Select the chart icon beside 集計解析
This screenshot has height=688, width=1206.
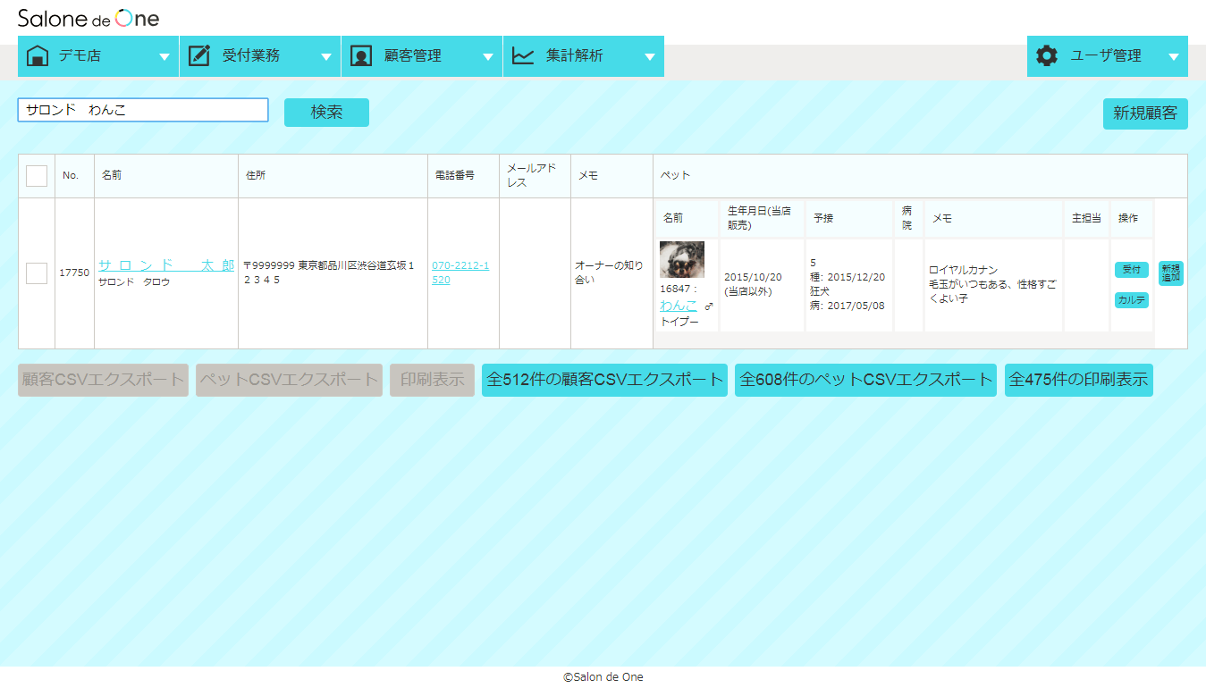[522, 55]
